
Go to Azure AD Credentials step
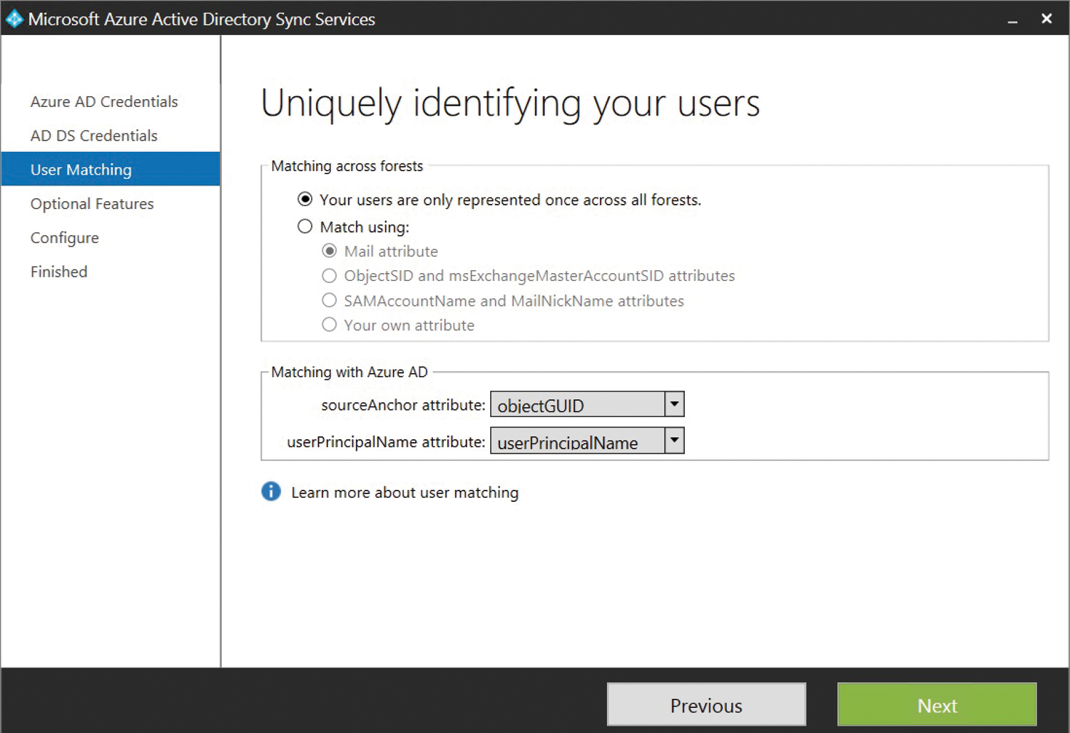[x=103, y=101]
